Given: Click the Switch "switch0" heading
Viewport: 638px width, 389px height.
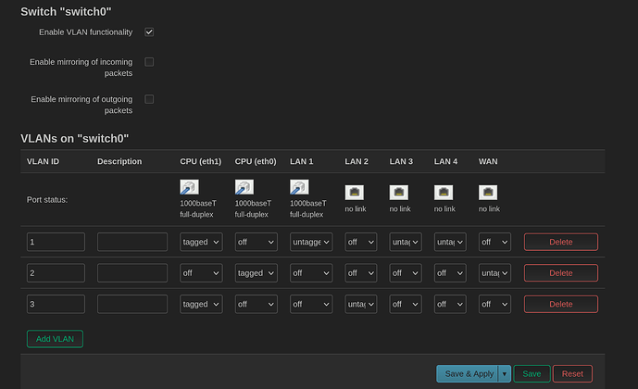Looking at the screenshot, I should point(66,11).
